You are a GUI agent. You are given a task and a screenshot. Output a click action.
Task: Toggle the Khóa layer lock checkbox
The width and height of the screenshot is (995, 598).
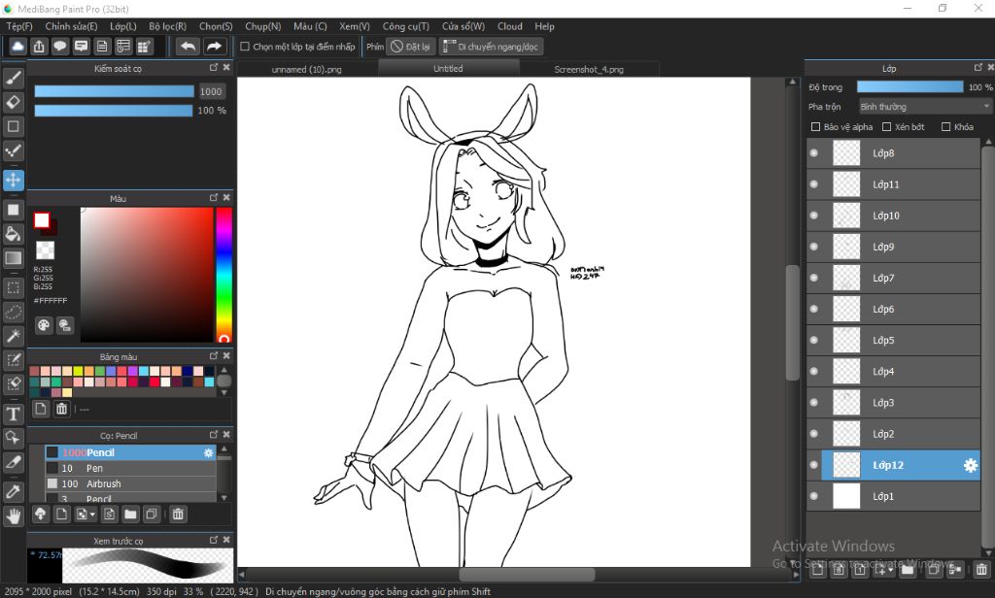click(x=946, y=127)
